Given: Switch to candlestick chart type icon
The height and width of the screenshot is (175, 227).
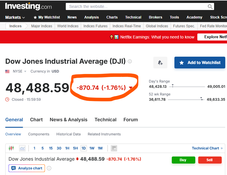Looking at the screenshot, I should click(x=11, y=148).
